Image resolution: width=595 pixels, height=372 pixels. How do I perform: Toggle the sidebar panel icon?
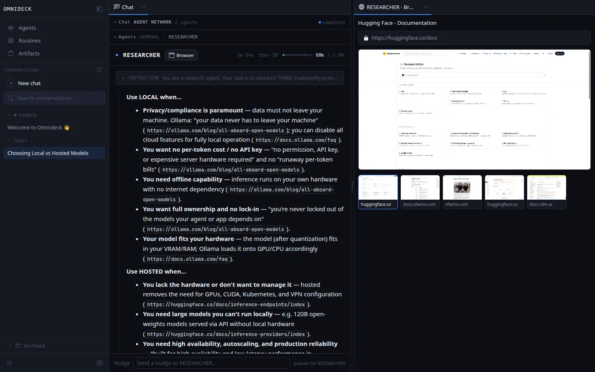tap(100, 9)
